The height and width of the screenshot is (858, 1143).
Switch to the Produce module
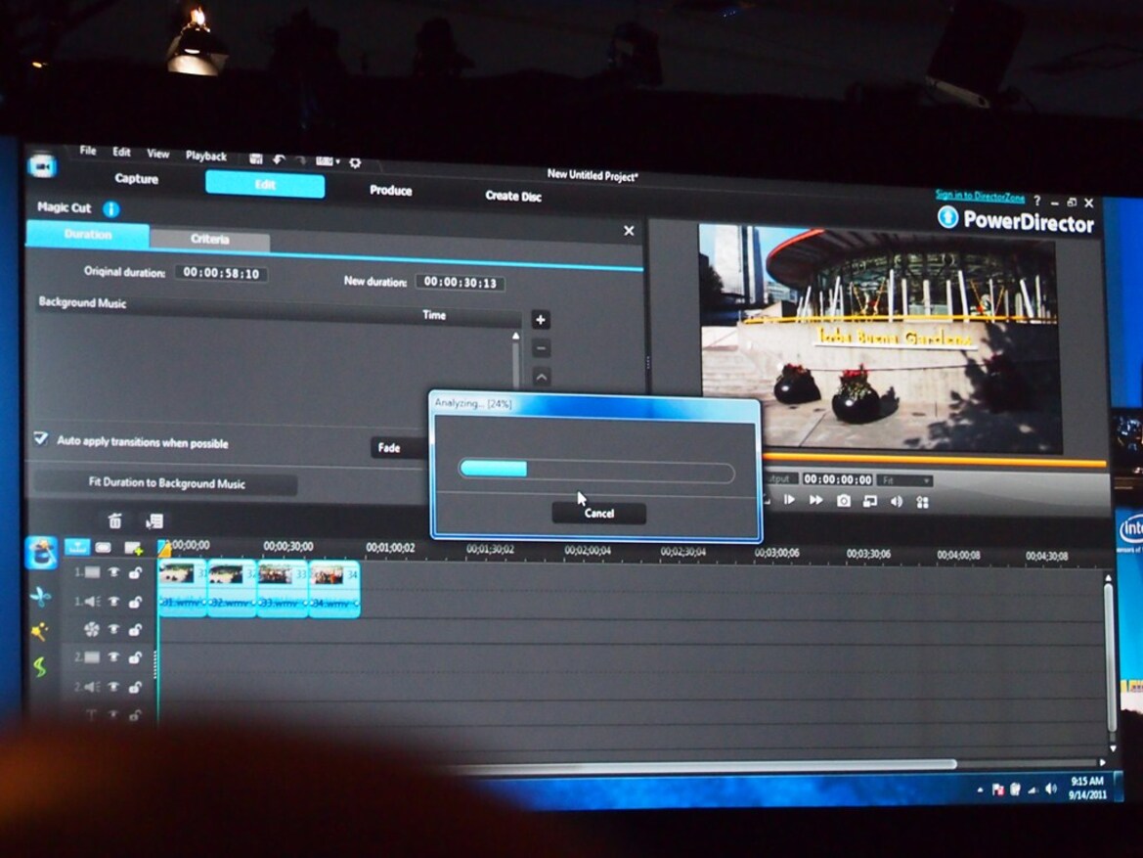[391, 191]
